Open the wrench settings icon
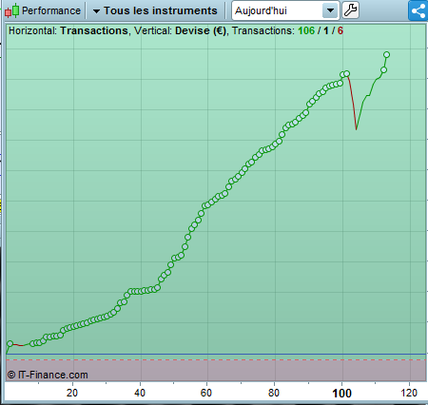The image size is (428, 405). (350, 10)
